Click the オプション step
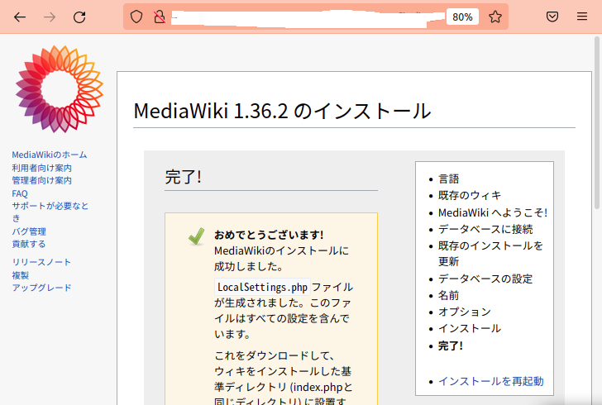 (x=465, y=312)
